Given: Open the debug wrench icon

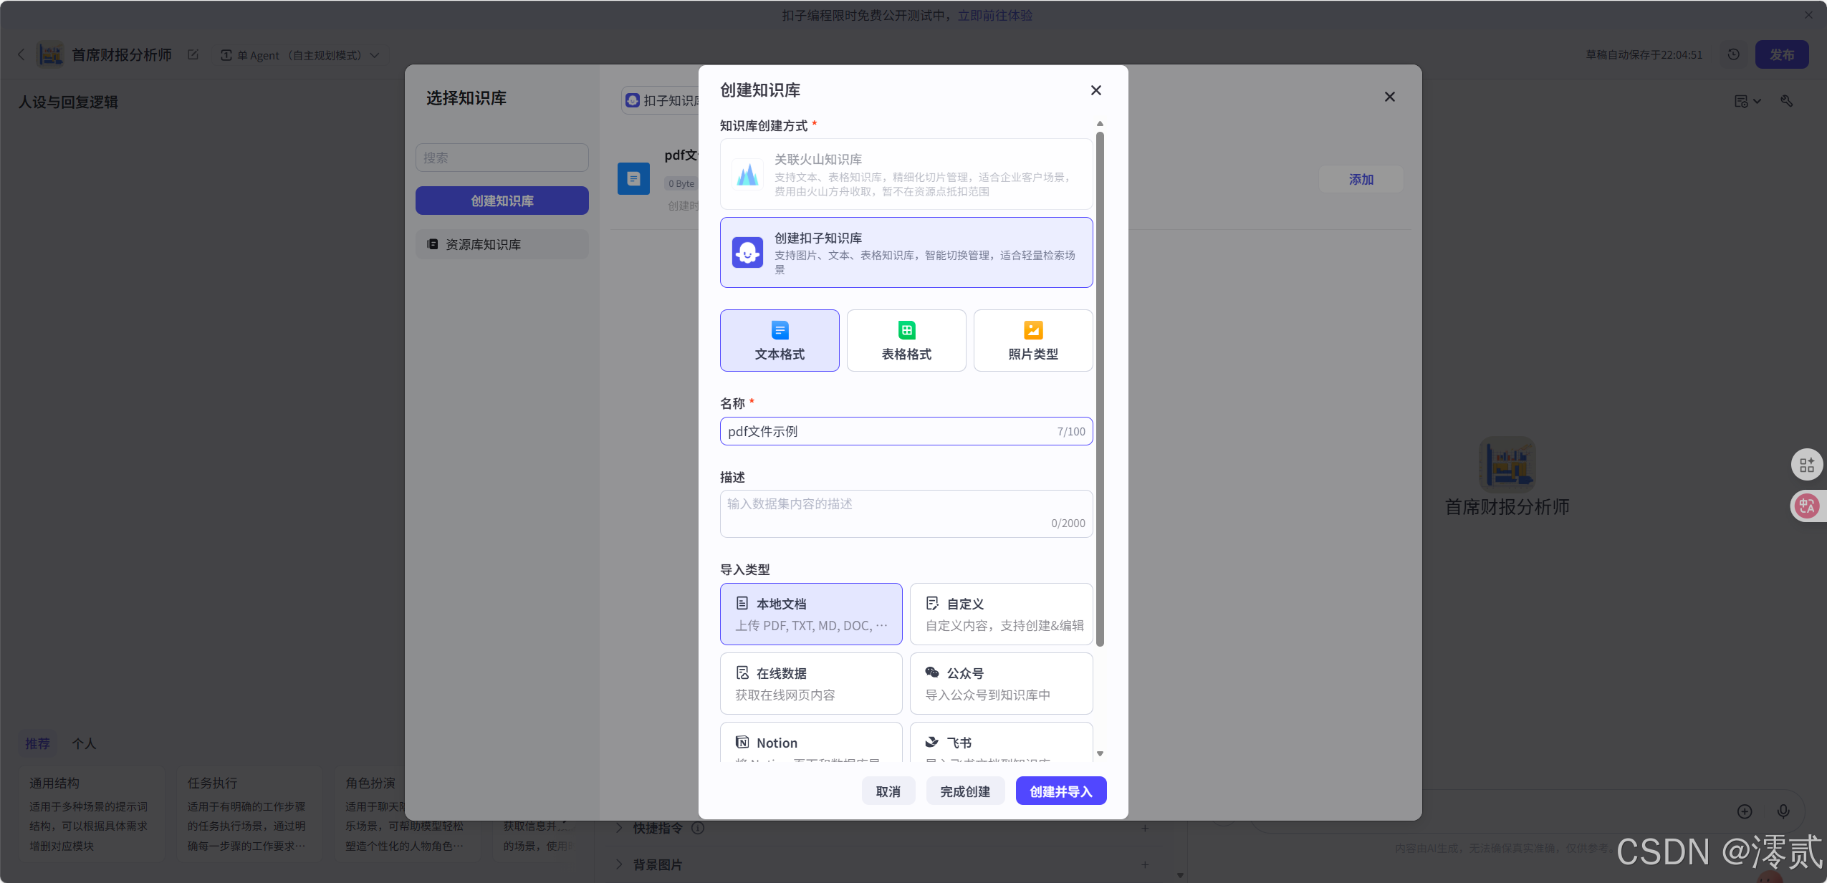Looking at the screenshot, I should [x=1787, y=101].
